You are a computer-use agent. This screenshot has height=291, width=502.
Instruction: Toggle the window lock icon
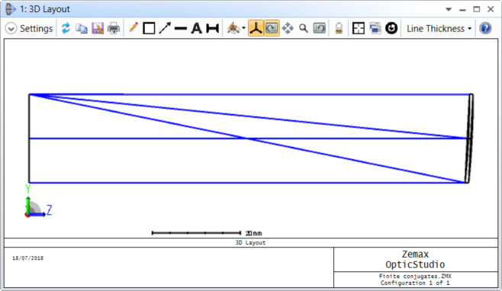pyautogui.click(x=339, y=28)
